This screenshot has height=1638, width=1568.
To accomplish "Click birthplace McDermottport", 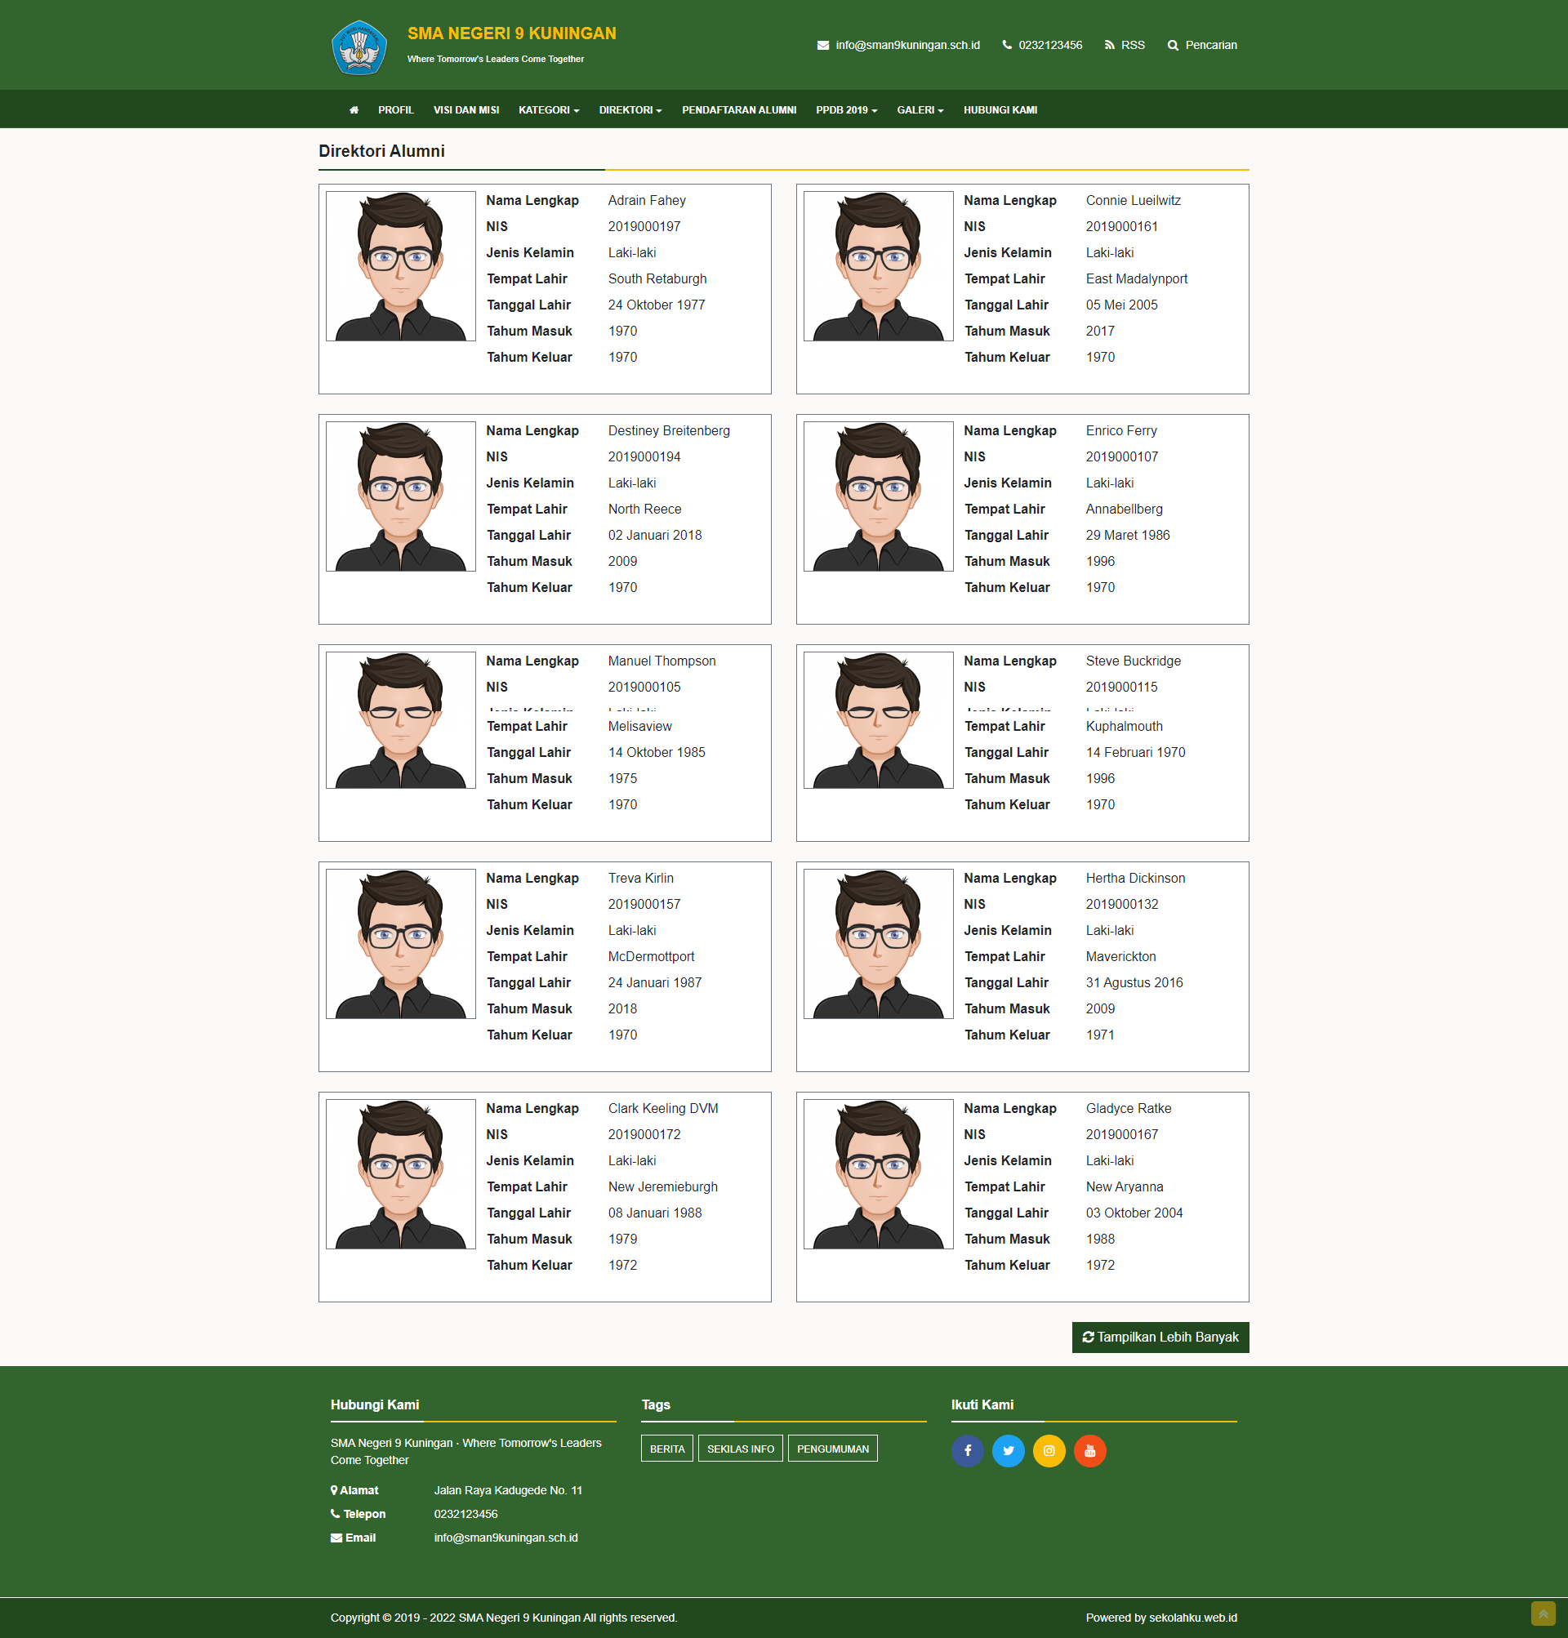I will (650, 957).
